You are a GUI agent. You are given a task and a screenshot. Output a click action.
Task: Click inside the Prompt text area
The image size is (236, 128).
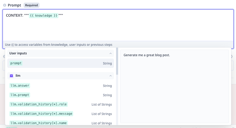point(118,25)
